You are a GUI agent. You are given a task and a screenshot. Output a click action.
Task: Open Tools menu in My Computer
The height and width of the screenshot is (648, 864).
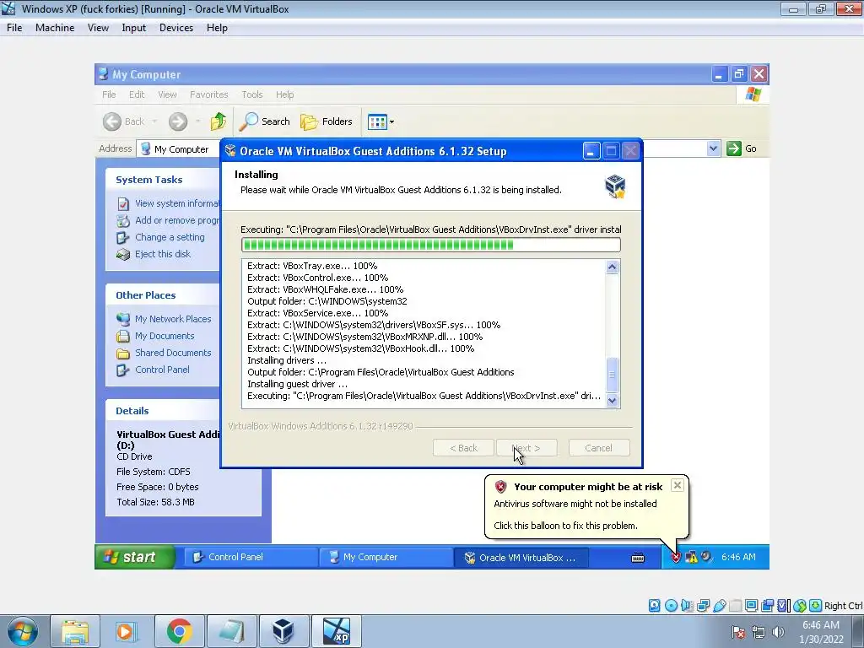pyautogui.click(x=251, y=94)
